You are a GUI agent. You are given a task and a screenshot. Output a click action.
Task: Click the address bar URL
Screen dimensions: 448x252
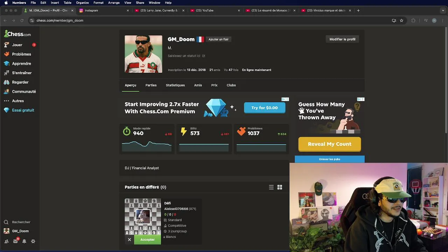60,21
